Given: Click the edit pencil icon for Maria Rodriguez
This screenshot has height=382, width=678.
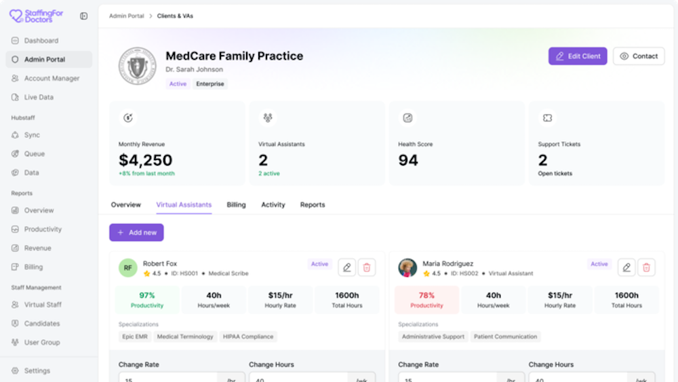Looking at the screenshot, I should coord(626,267).
